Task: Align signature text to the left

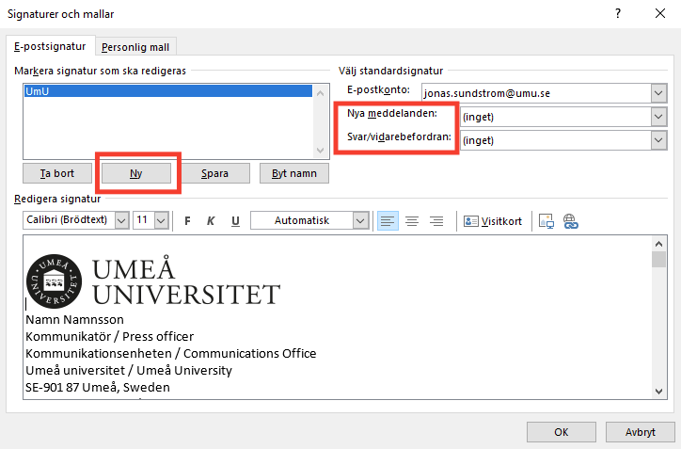Action: (388, 221)
